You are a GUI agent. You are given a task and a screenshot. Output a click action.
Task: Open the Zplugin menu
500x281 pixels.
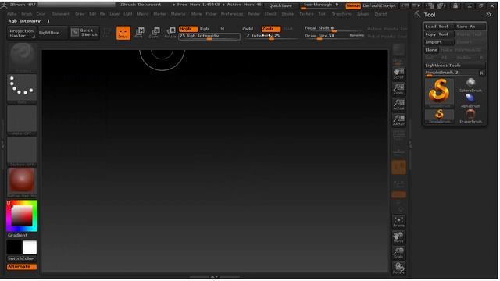(x=362, y=14)
